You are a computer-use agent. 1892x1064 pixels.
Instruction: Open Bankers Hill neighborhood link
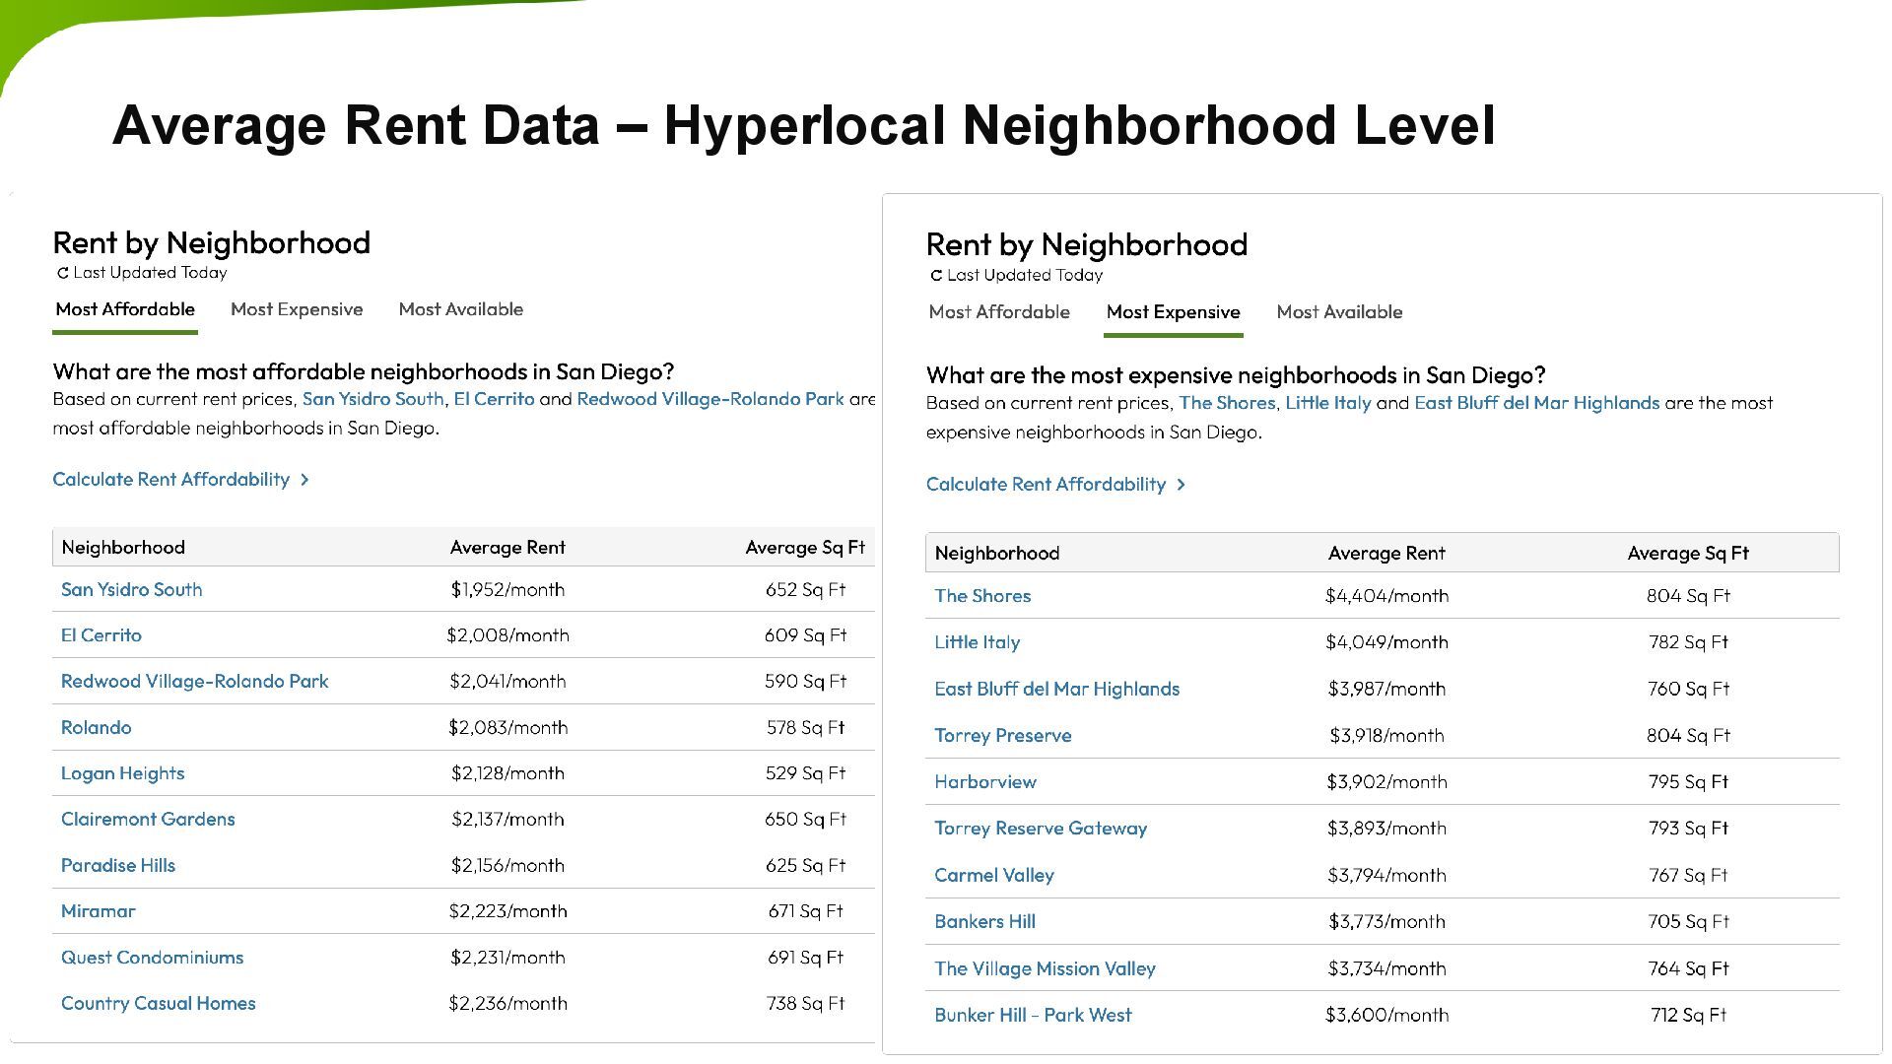click(984, 922)
